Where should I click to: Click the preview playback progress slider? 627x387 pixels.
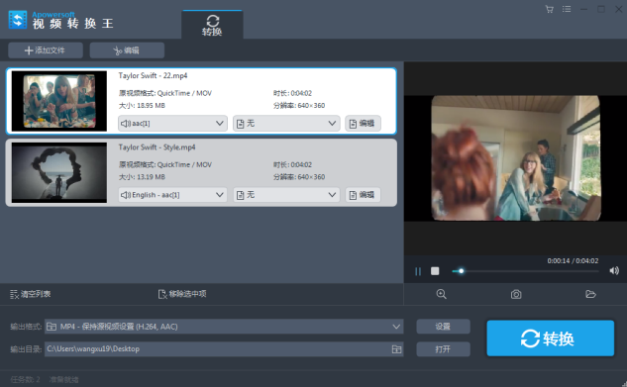click(525, 271)
